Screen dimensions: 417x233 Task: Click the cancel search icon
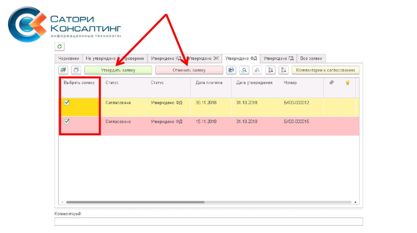click(x=257, y=70)
